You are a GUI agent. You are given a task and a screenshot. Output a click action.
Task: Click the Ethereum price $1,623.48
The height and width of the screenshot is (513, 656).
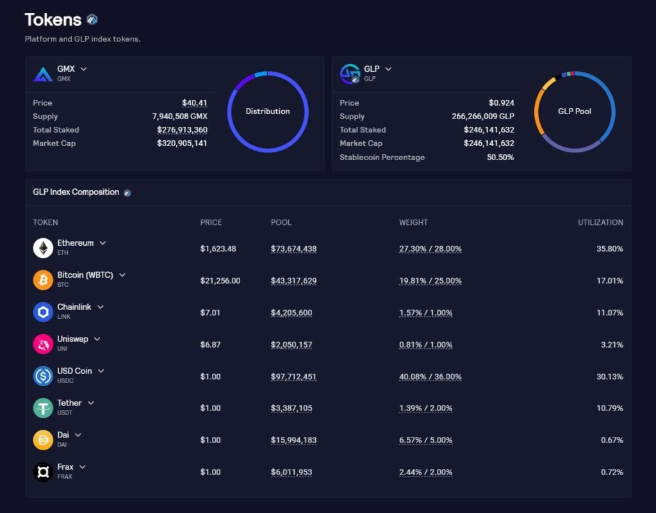tap(218, 248)
